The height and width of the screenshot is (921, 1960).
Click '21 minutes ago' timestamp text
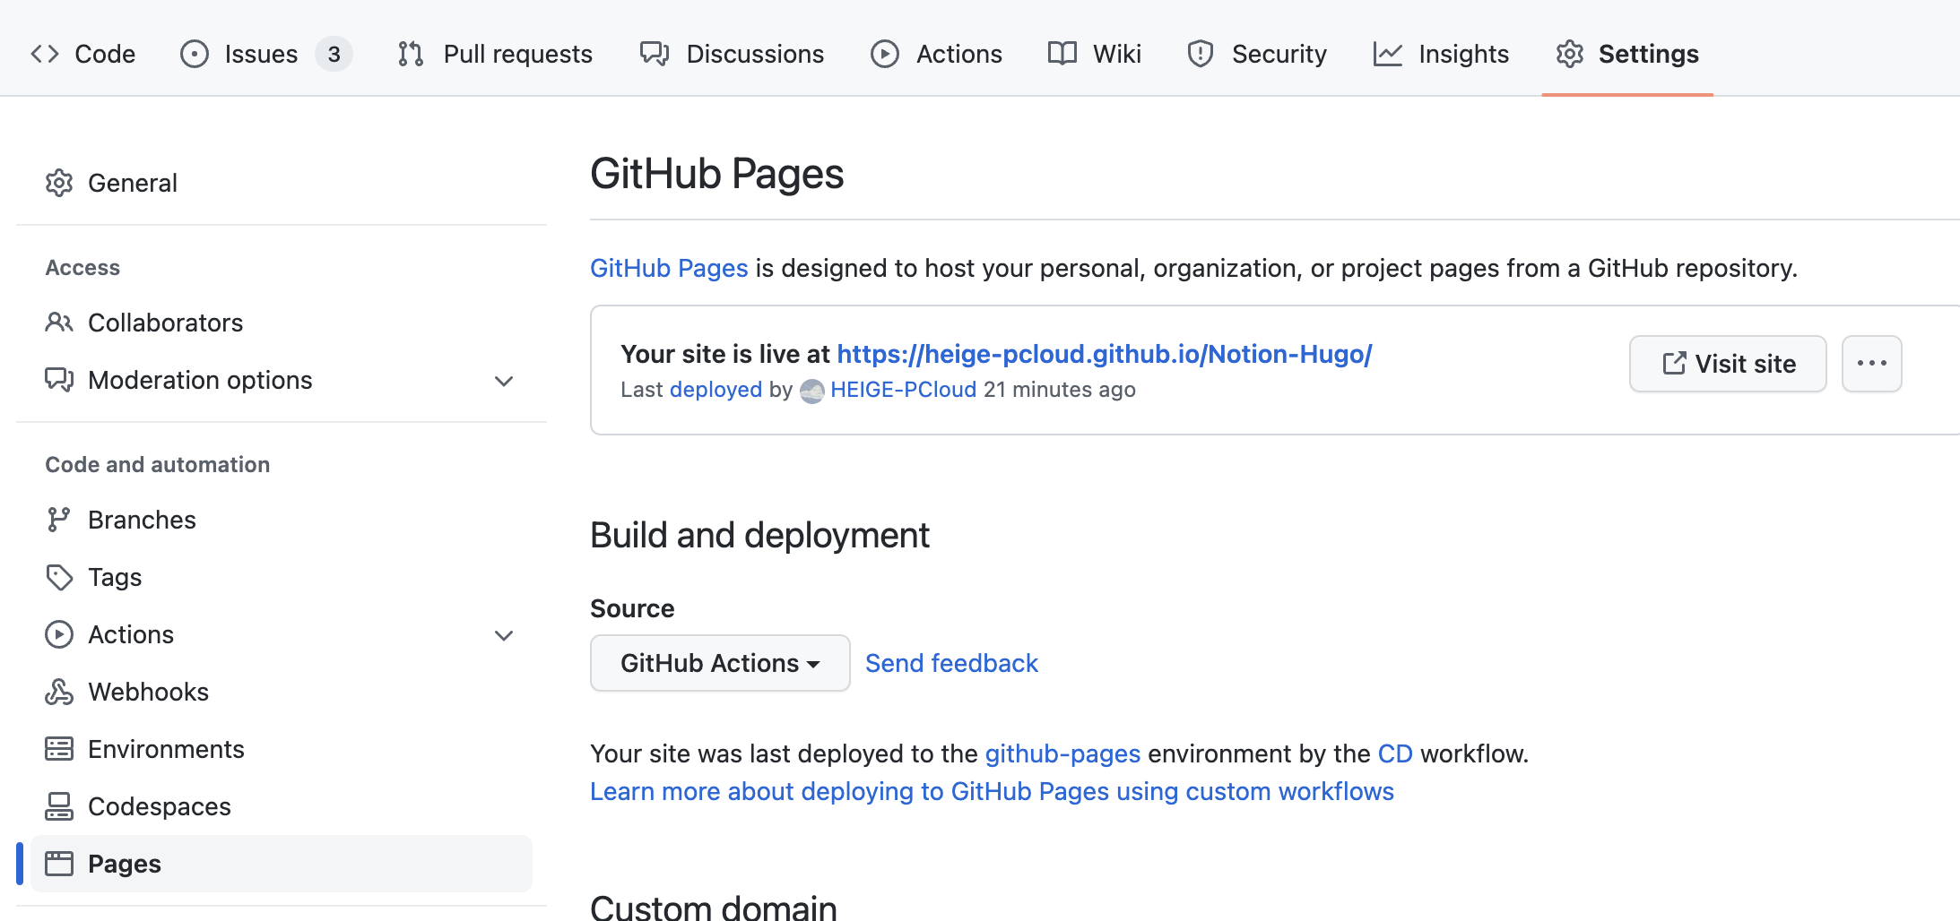(x=1060, y=390)
